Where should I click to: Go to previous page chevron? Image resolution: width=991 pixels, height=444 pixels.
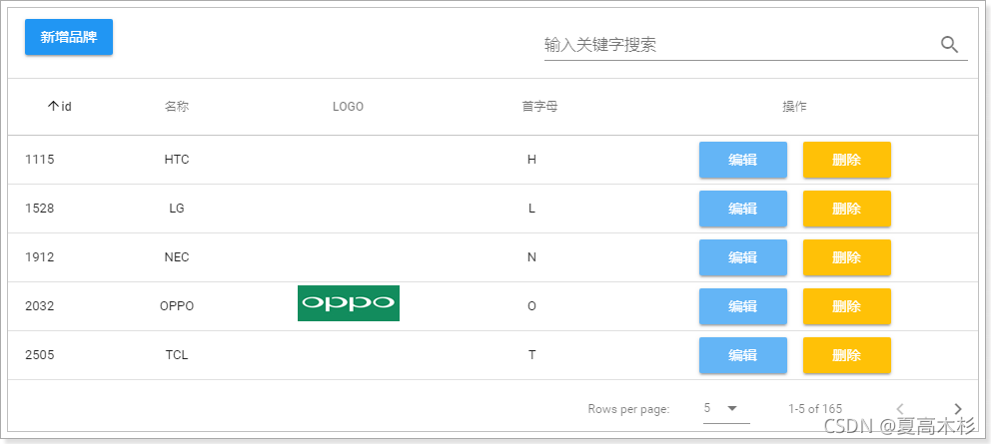(901, 409)
